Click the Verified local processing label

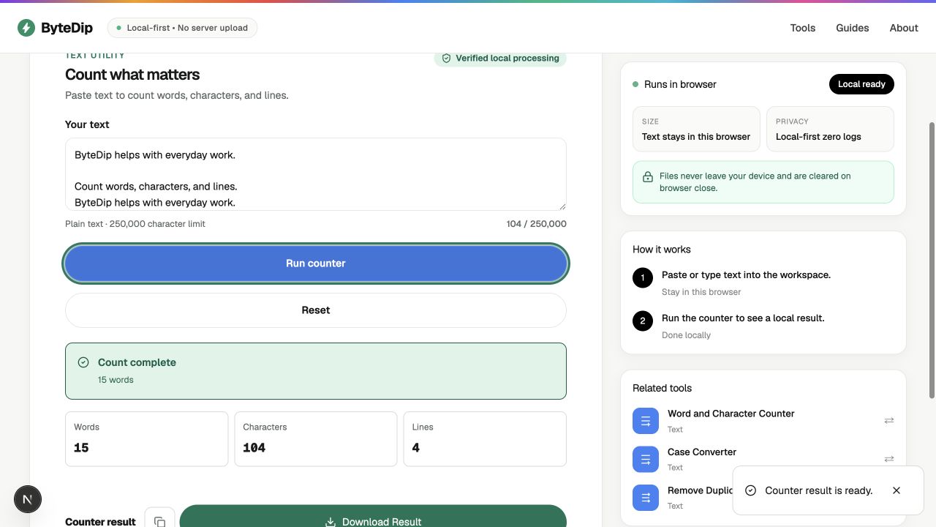pyautogui.click(x=507, y=59)
